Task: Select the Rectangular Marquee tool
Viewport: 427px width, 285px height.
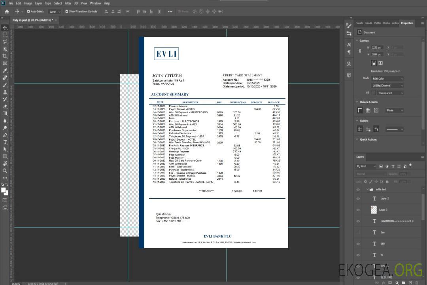Action: (5, 35)
